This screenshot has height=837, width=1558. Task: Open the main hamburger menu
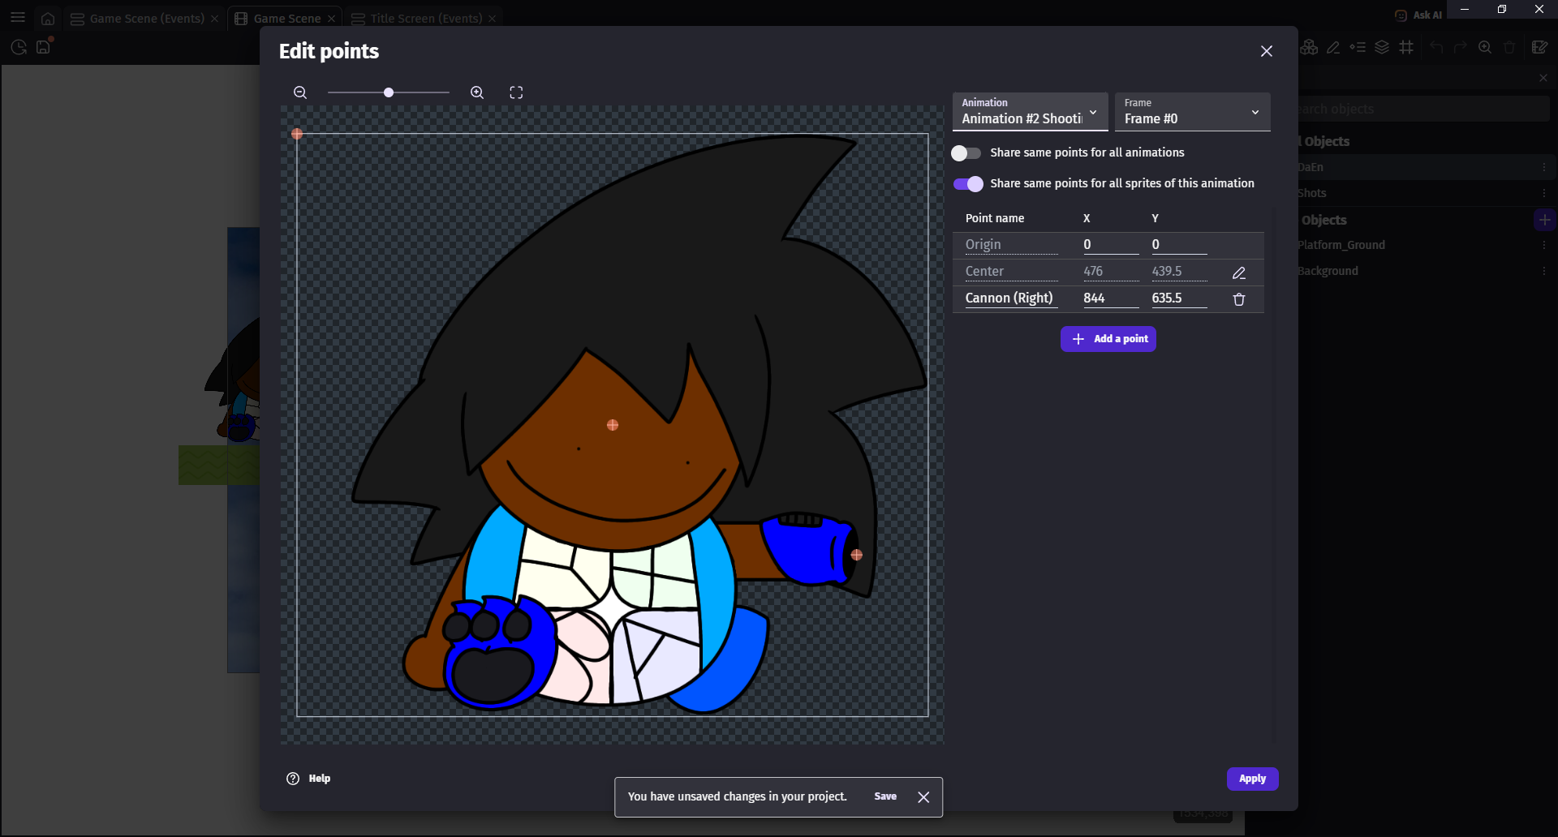click(18, 18)
